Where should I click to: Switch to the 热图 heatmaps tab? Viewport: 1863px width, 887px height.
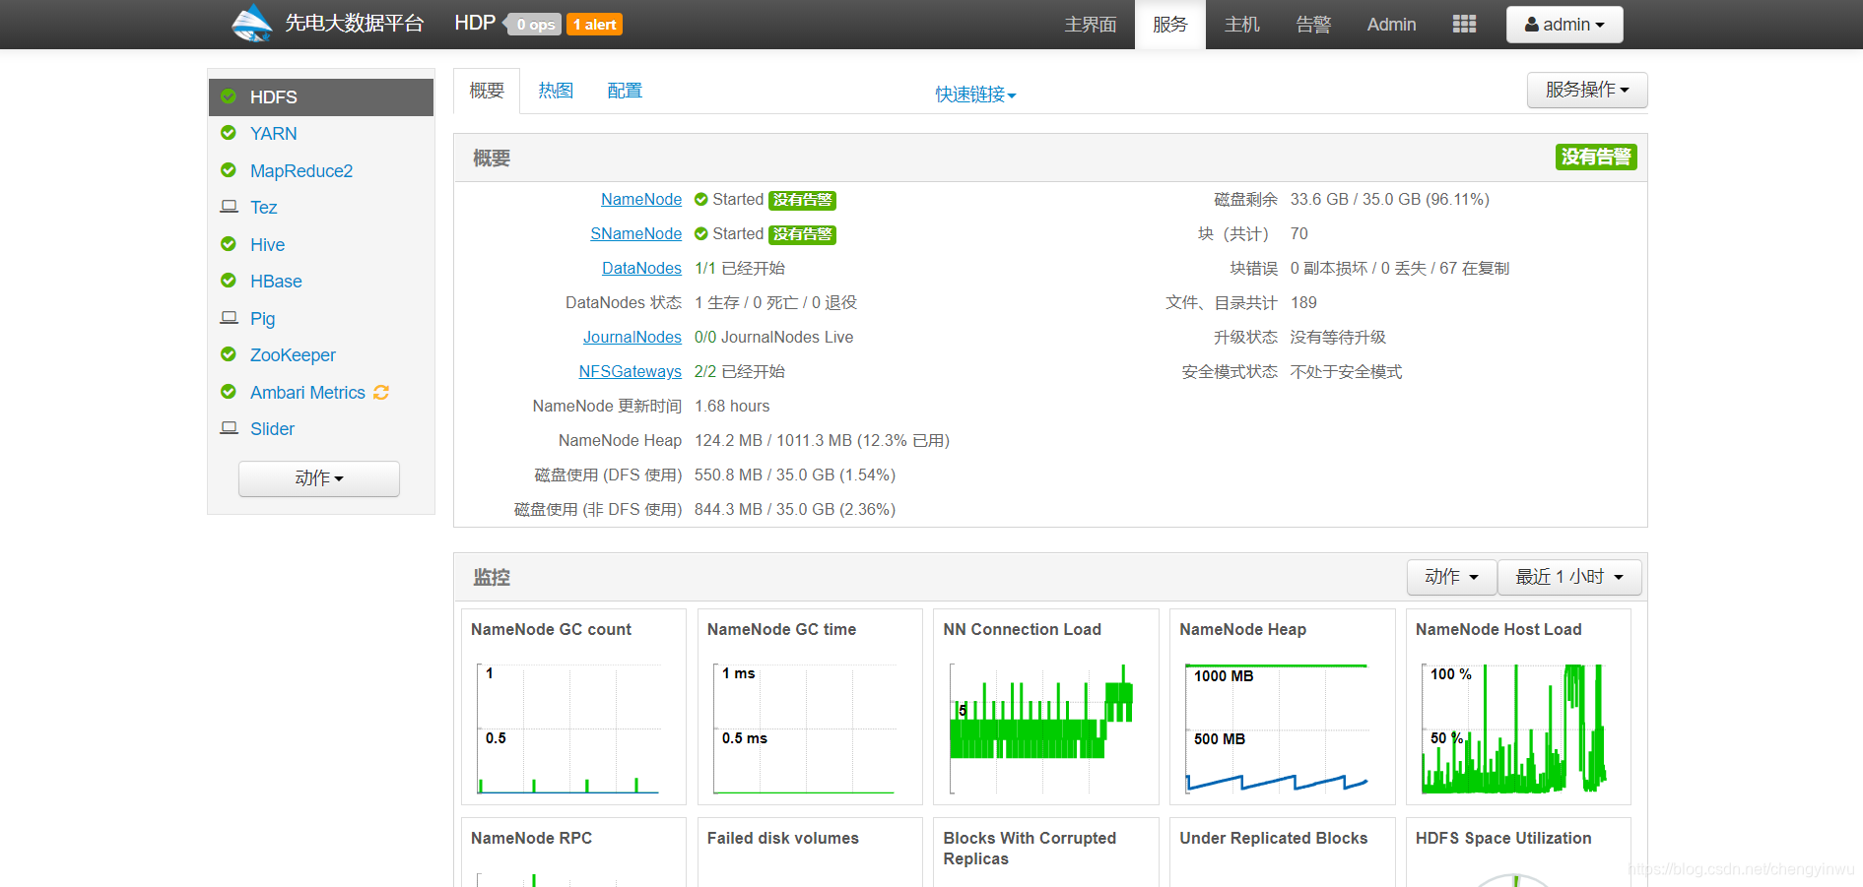point(556,91)
